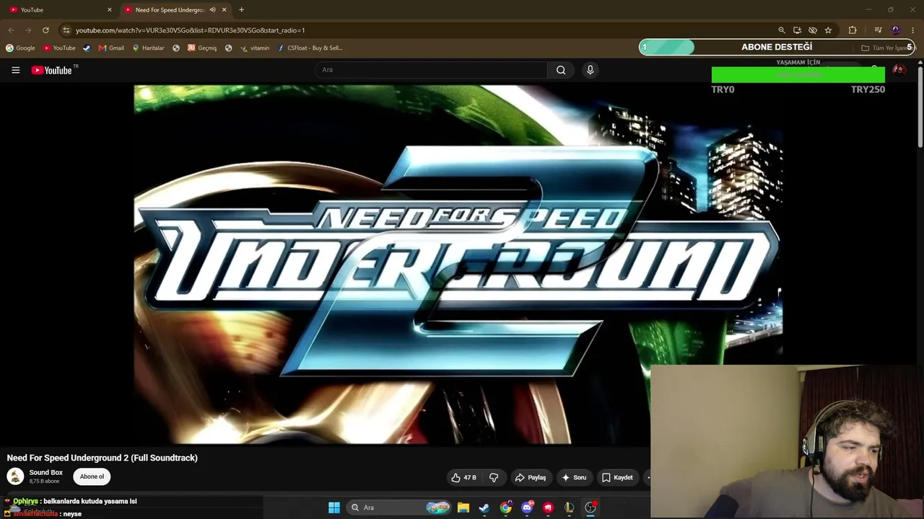Image resolution: width=924 pixels, height=519 pixels.
Task: Like the video with thumbs up
Action: pyautogui.click(x=465, y=477)
